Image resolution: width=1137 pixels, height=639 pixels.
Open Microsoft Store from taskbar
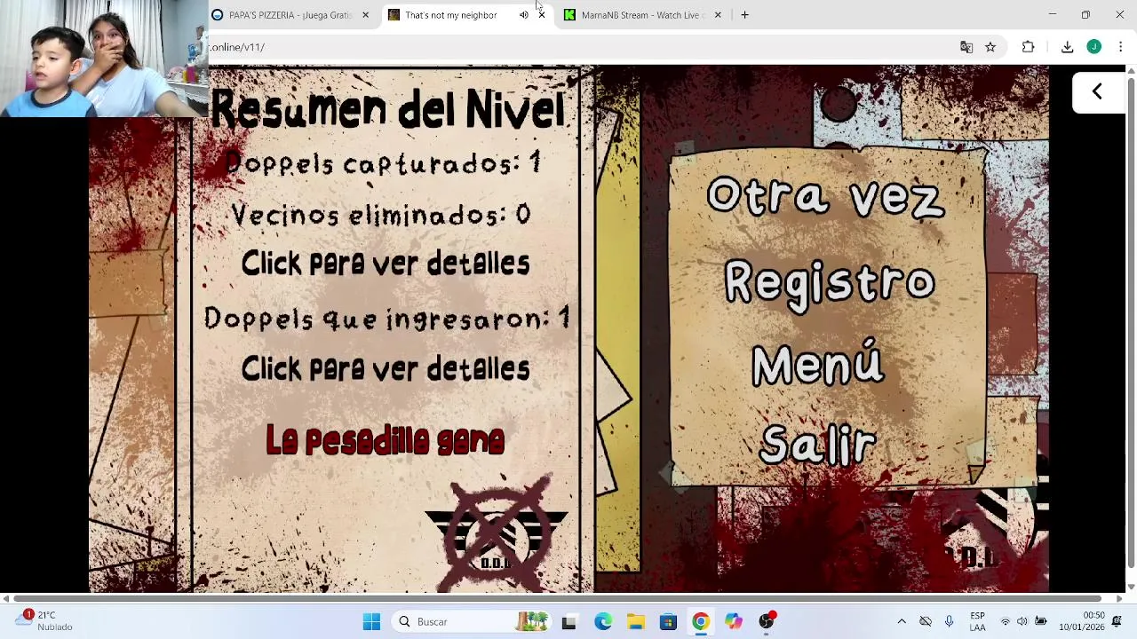668,622
